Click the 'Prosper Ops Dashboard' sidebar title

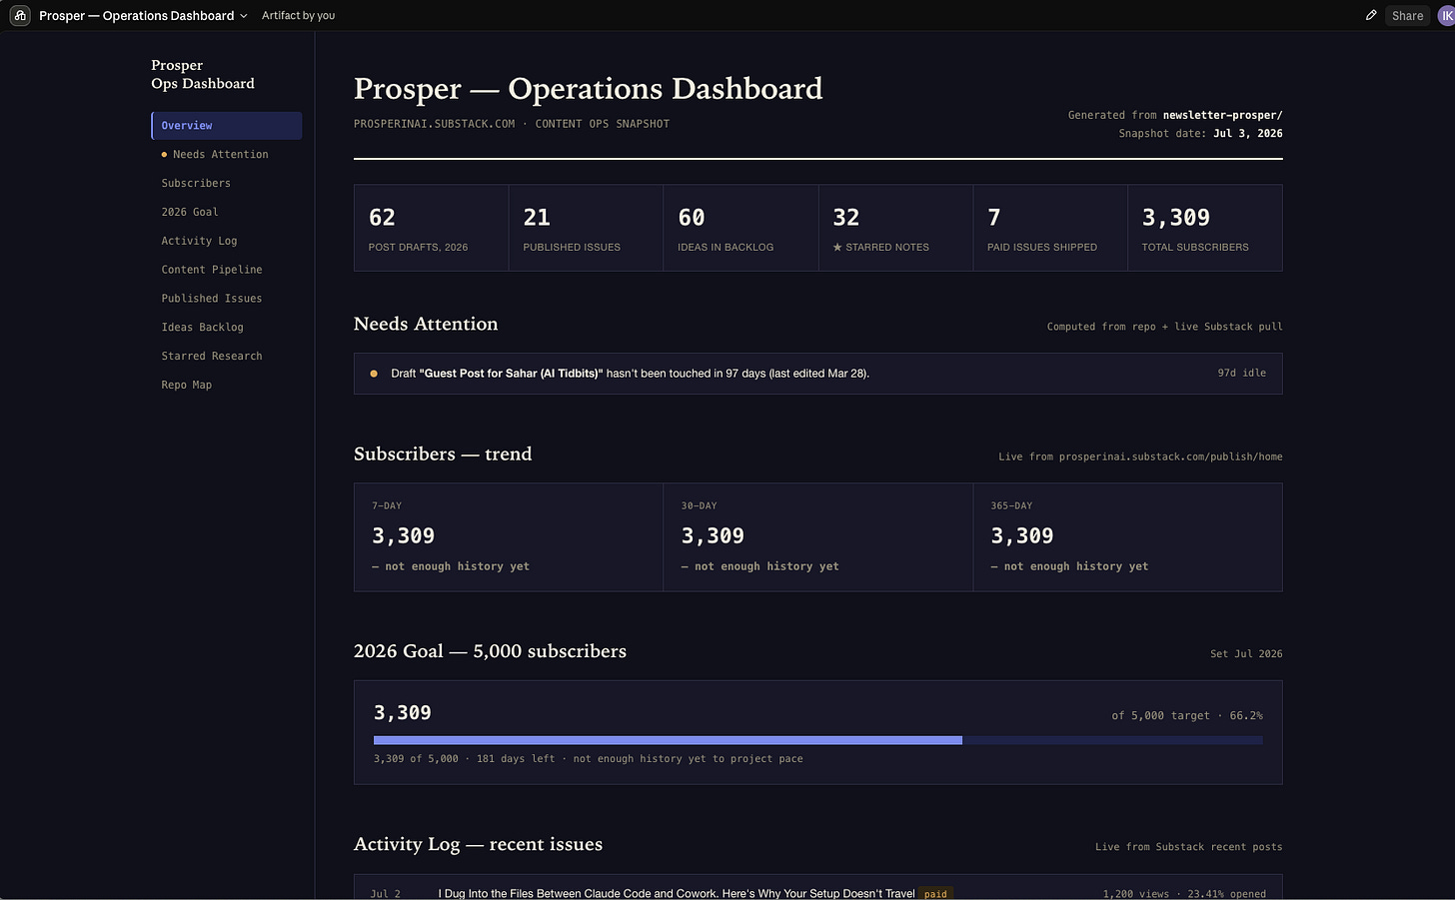[203, 75]
